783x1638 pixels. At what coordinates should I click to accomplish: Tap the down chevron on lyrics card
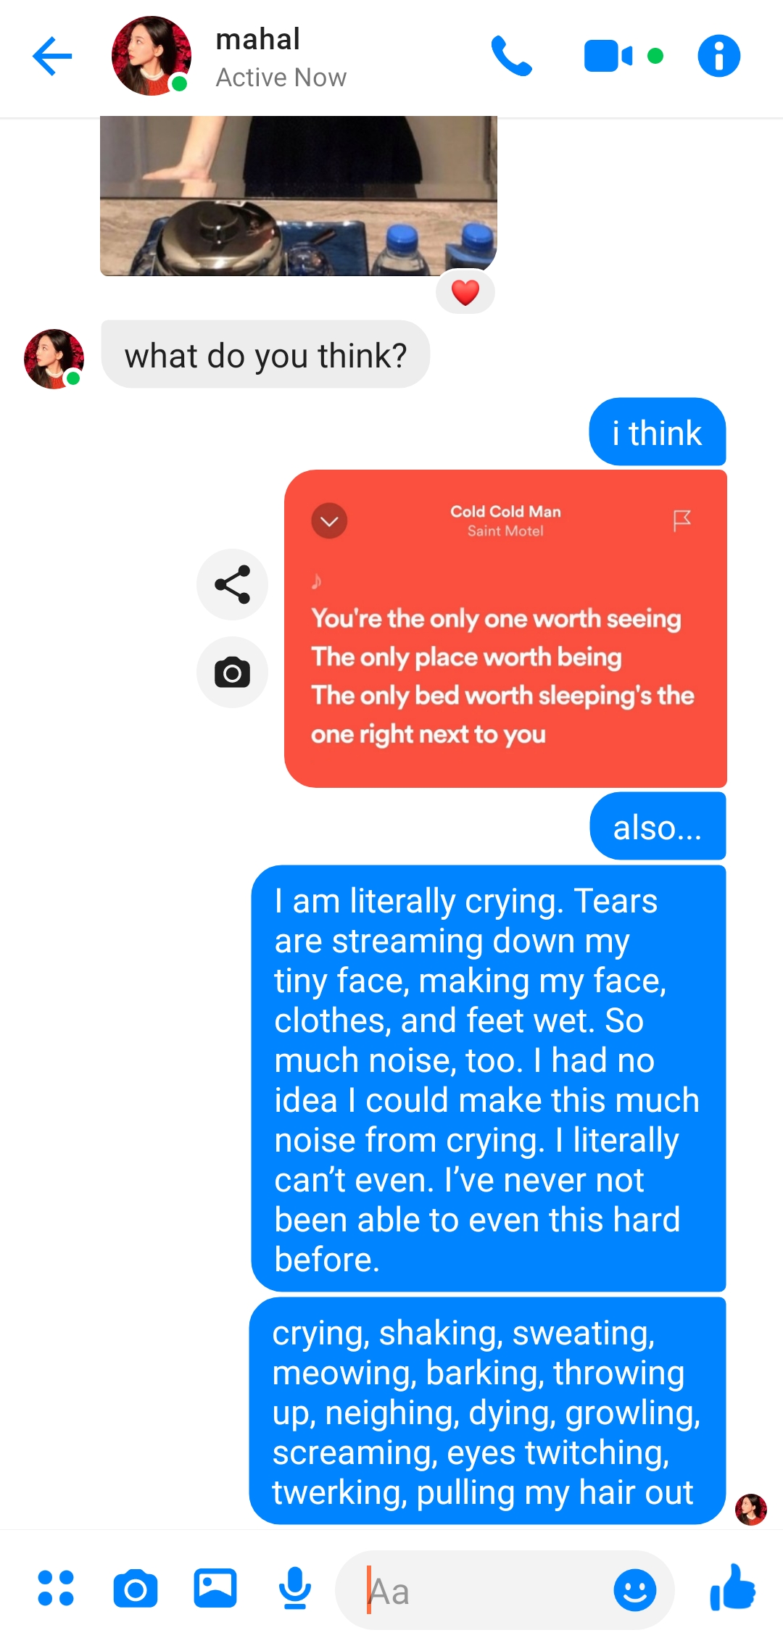tap(329, 521)
